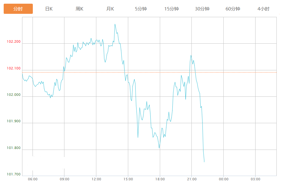Select the 分时 time-sharing tab
Screen dimensions: 281x184
(18, 9)
